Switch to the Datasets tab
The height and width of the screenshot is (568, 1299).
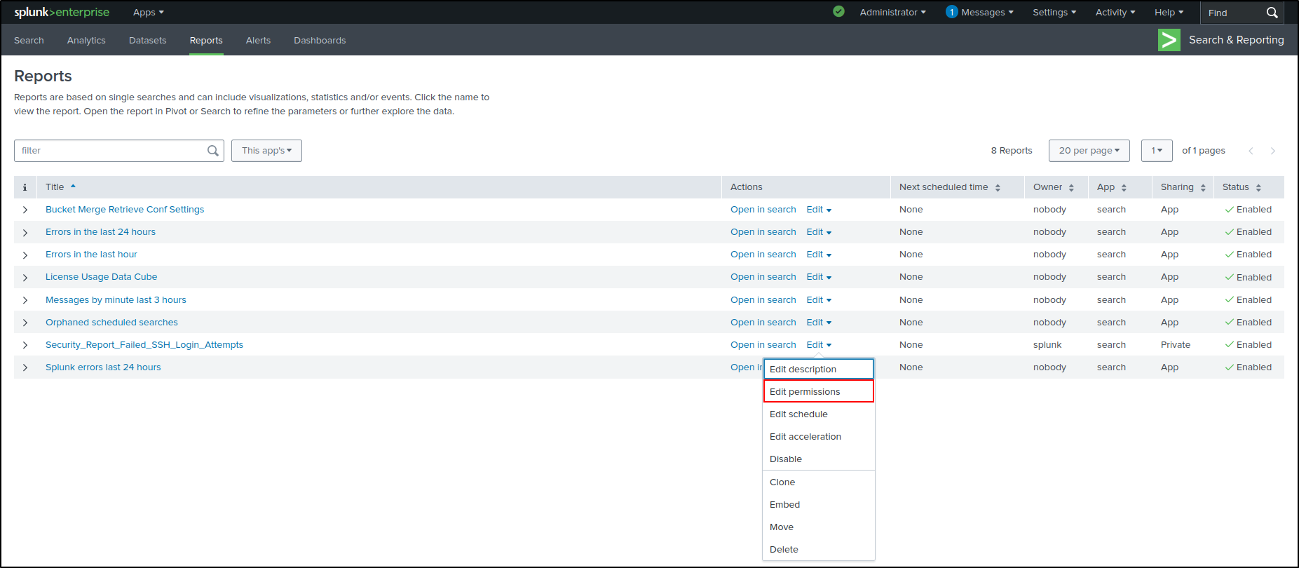click(x=147, y=40)
